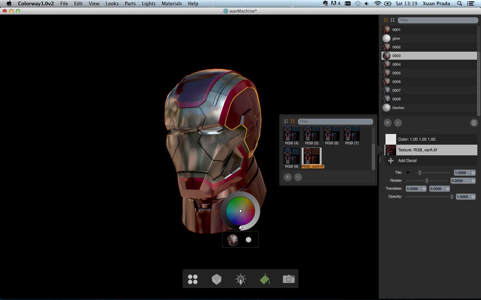Click the Opacity value stepper arrows
Viewport: 481px width, 300px height.
point(473,197)
